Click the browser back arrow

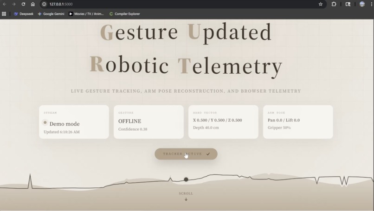pos(4,4)
